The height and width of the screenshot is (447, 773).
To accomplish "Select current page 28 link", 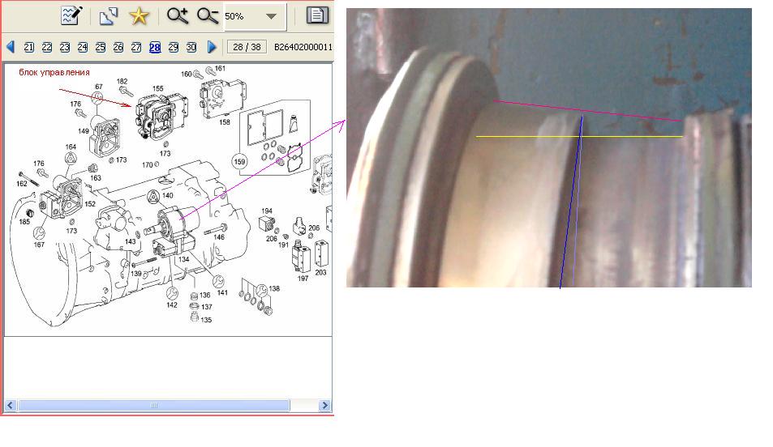I will point(155,47).
